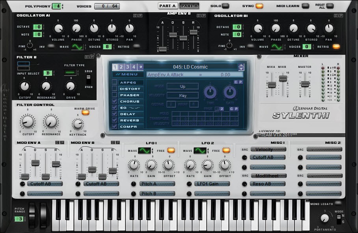This screenshot has width=358, height=233.
Task: Click the Oscillator A1 Pan knob
Action: click(x=129, y=28)
